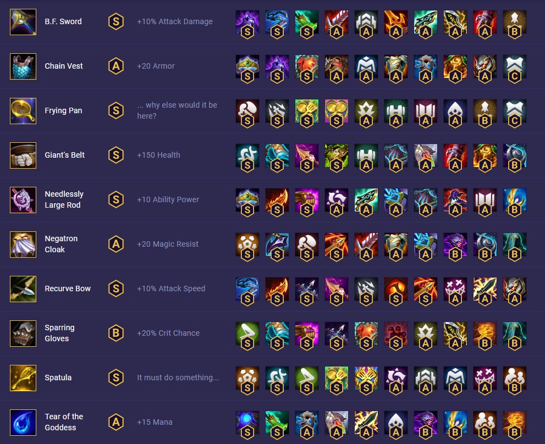Click the Needlessly Large Rod item name
Viewport: 545px width, 444px height.
click(64, 199)
